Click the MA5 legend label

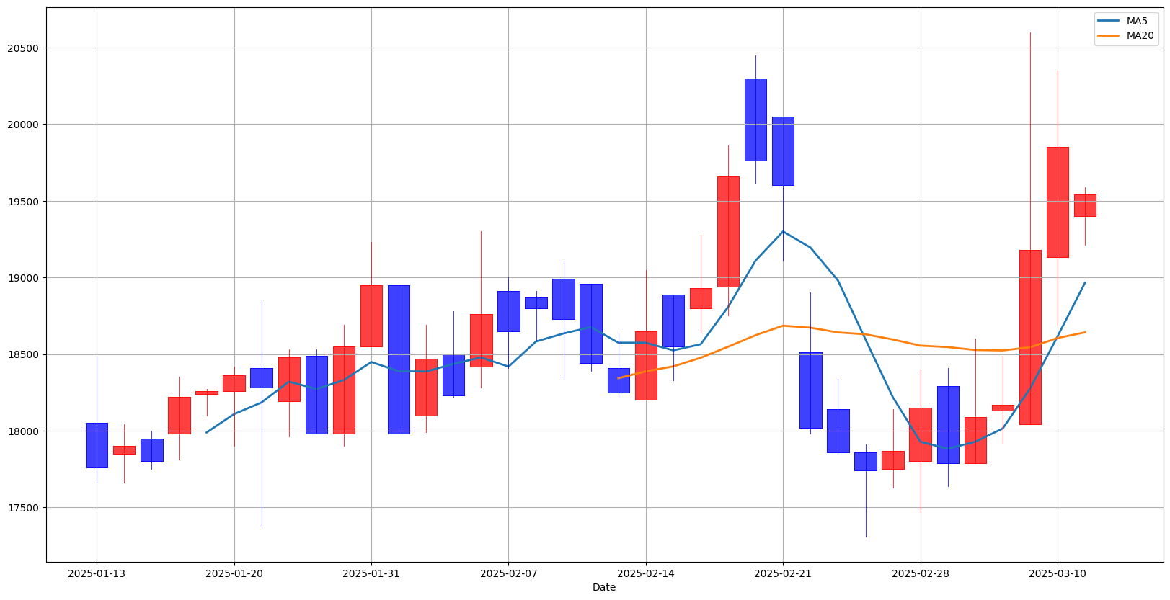tap(1137, 21)
